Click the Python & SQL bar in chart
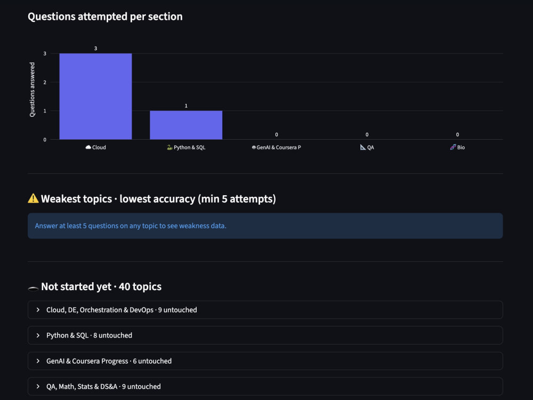This screenshot has width=533, height=400. coord(186,125)
